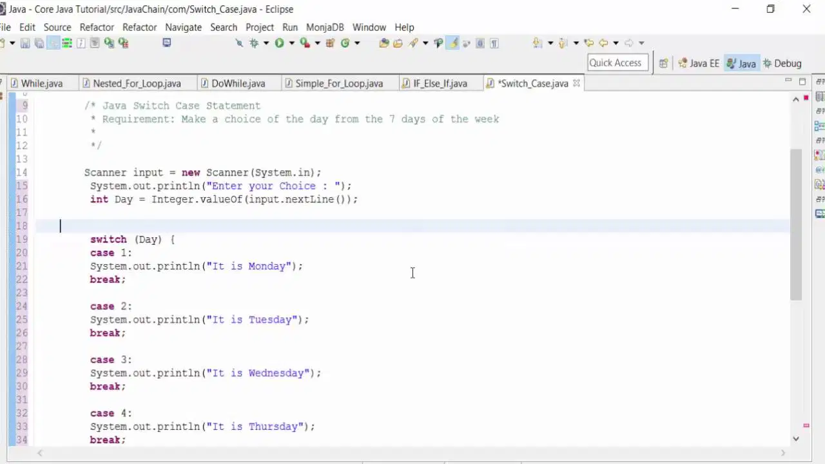Open the Debug dropdown arrow

pyautogui.click(x=266, y=43)
